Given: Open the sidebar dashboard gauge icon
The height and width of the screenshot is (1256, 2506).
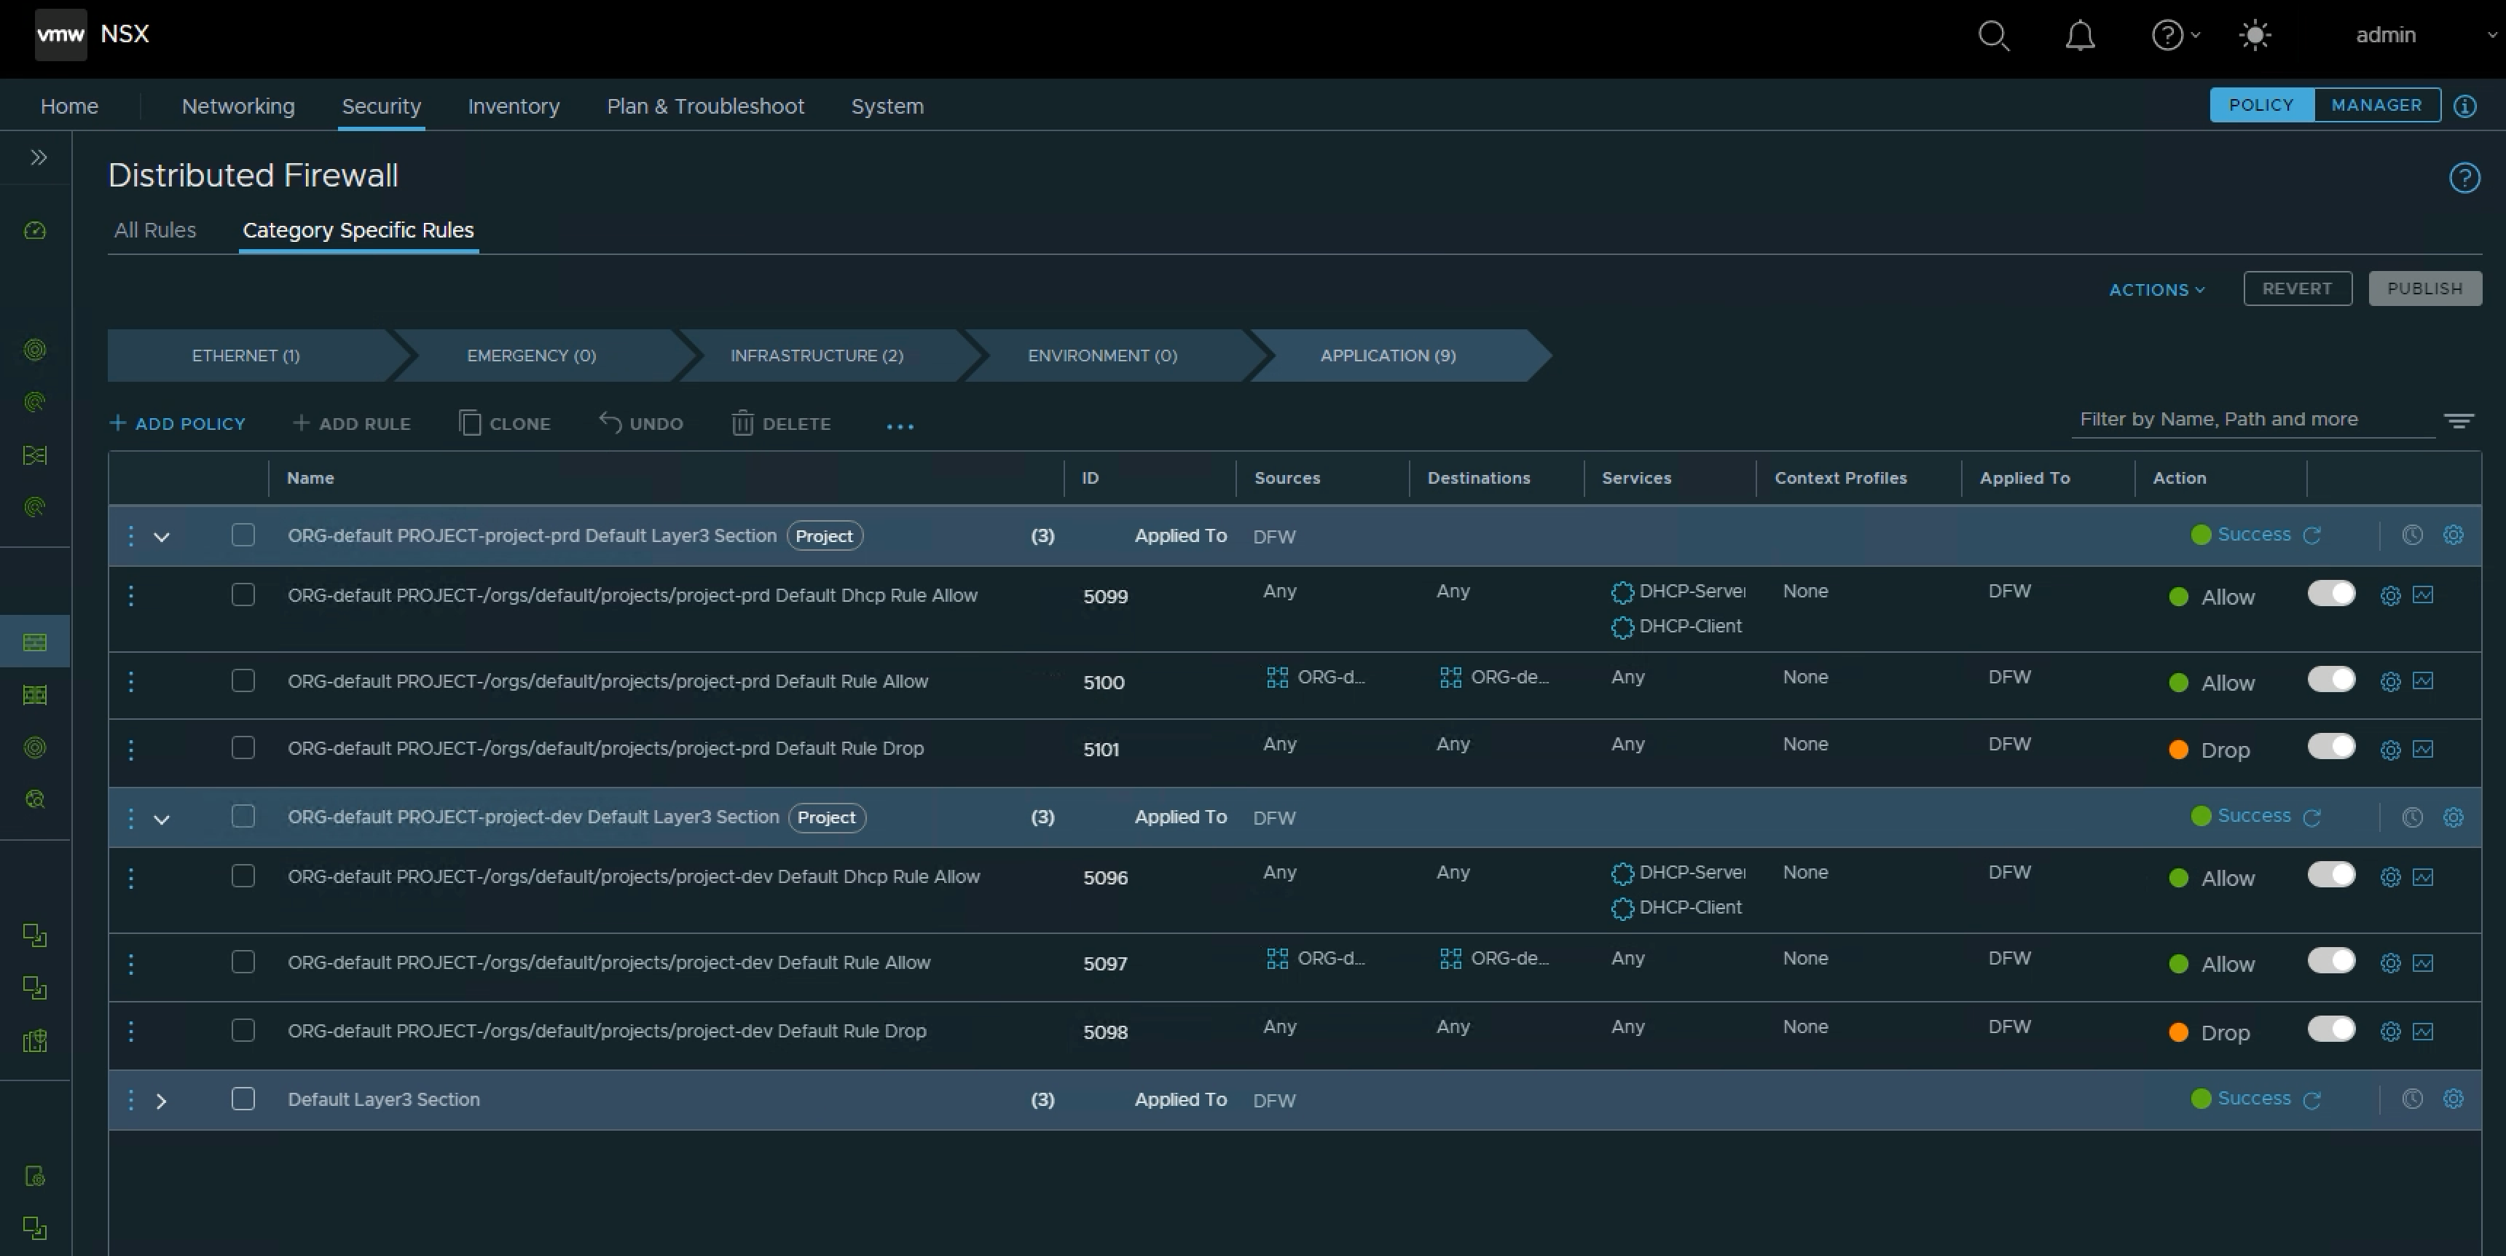Looking at the screenshot, I should (35, 230).
